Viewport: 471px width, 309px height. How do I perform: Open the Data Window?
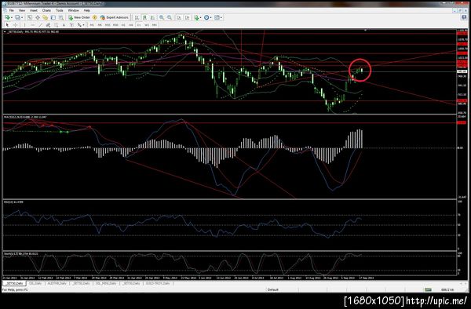click(x=38, y=18)
